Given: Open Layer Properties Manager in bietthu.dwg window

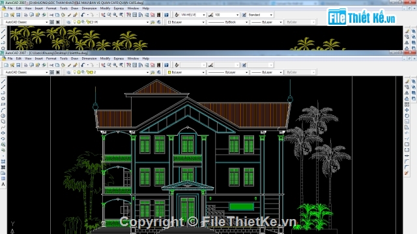Looking at the screenshot, I should tap(68, 72).
